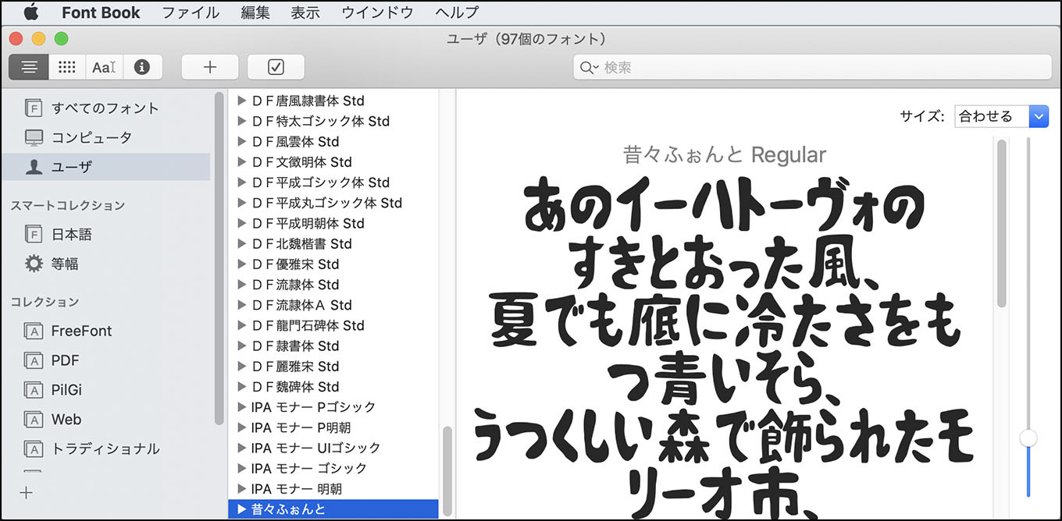Toggle the enable/disable font checkbox button

click(x=276, y=67)
